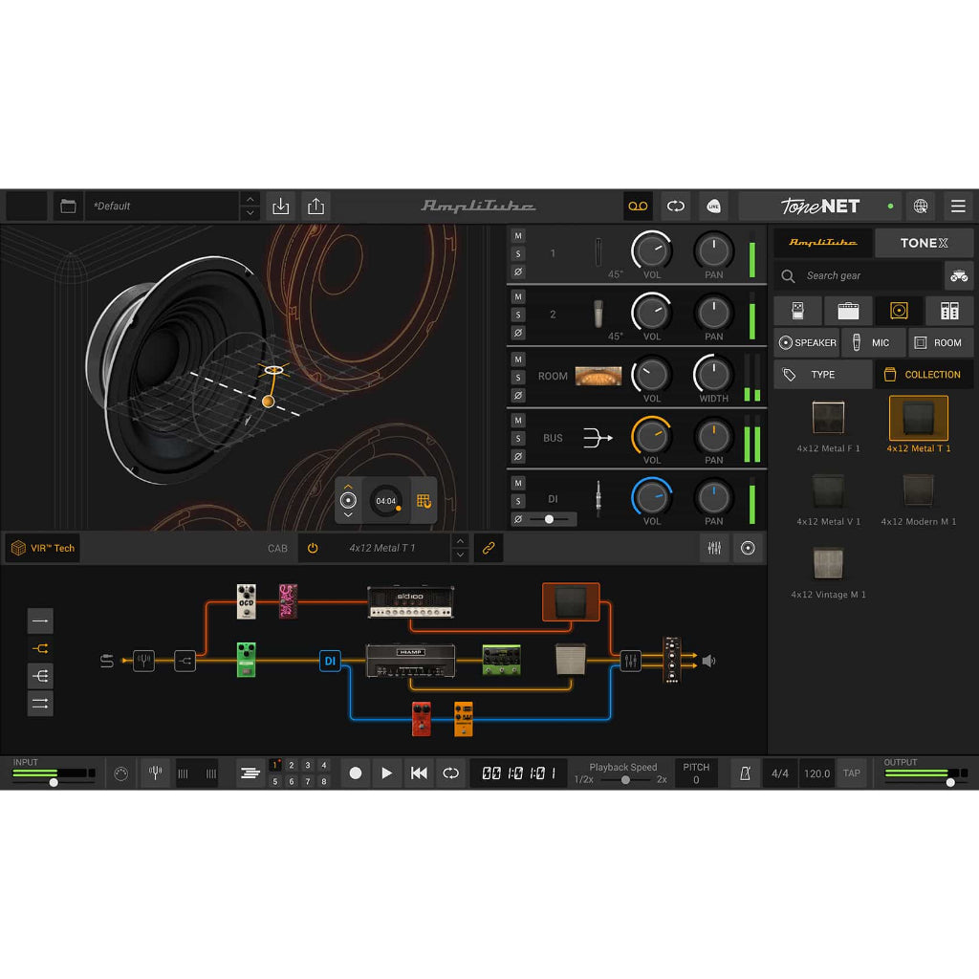The image size is (979, 979).
Task: Mute the ROOM channel in the mixer
Action: (x=518, y=358)
